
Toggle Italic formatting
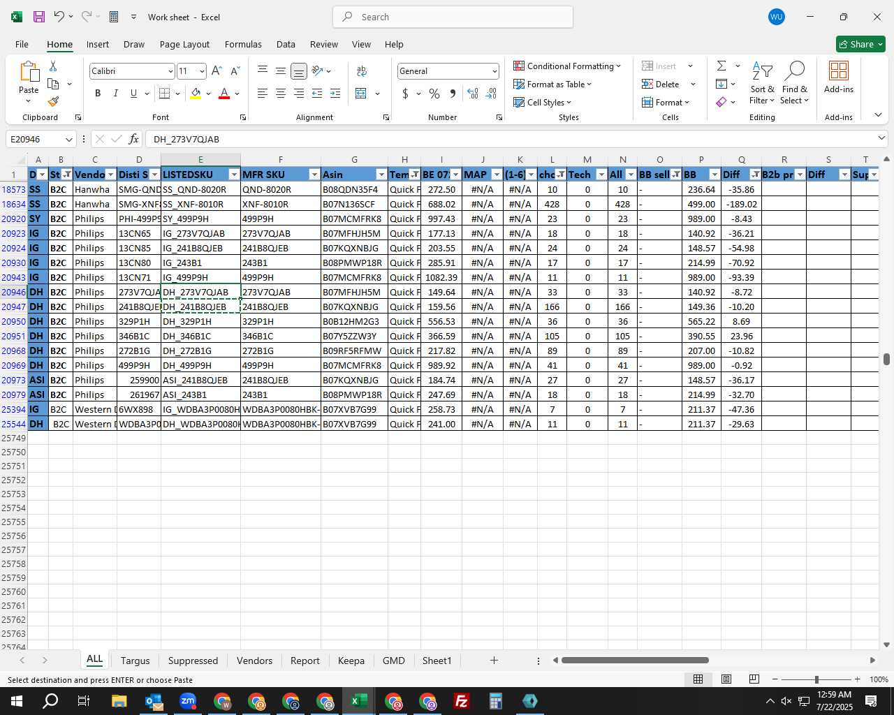coord(116,94)
